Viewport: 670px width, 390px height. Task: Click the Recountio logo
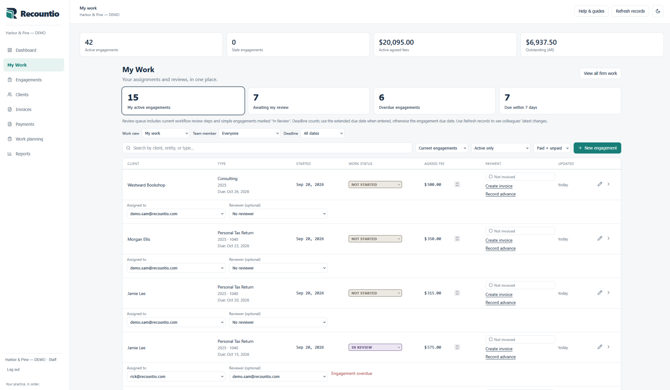[x=33, y=13]
